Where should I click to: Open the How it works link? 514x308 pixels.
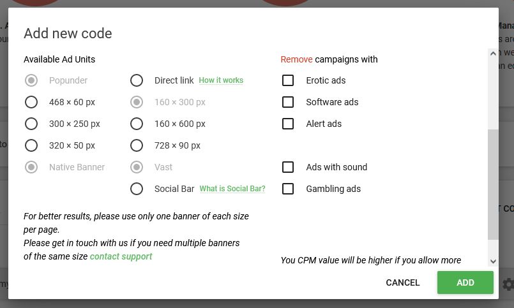click(x=221, y=80)
